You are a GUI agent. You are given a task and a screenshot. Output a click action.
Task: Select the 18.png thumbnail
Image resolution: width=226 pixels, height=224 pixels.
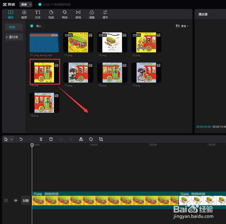pos(44,103)
